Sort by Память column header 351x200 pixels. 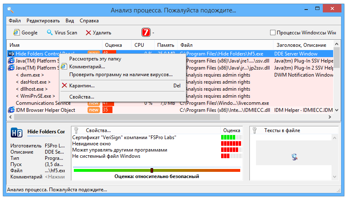(166, 45)
